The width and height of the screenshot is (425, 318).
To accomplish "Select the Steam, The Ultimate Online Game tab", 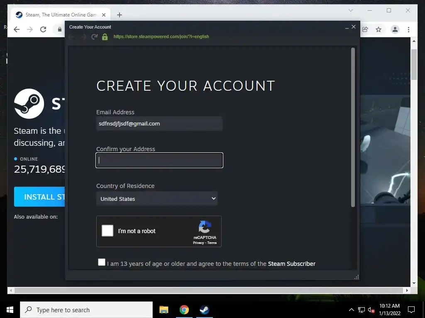I will 61,15.
